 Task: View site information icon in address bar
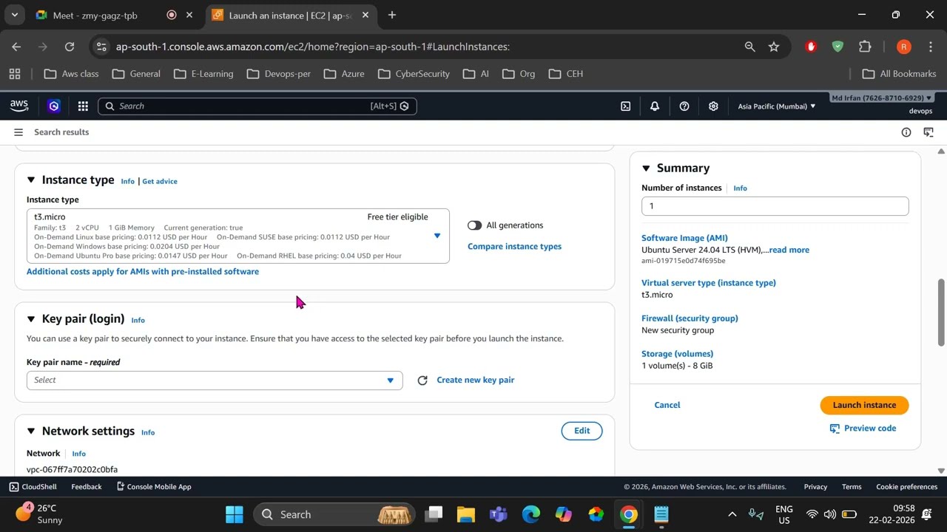102,47
